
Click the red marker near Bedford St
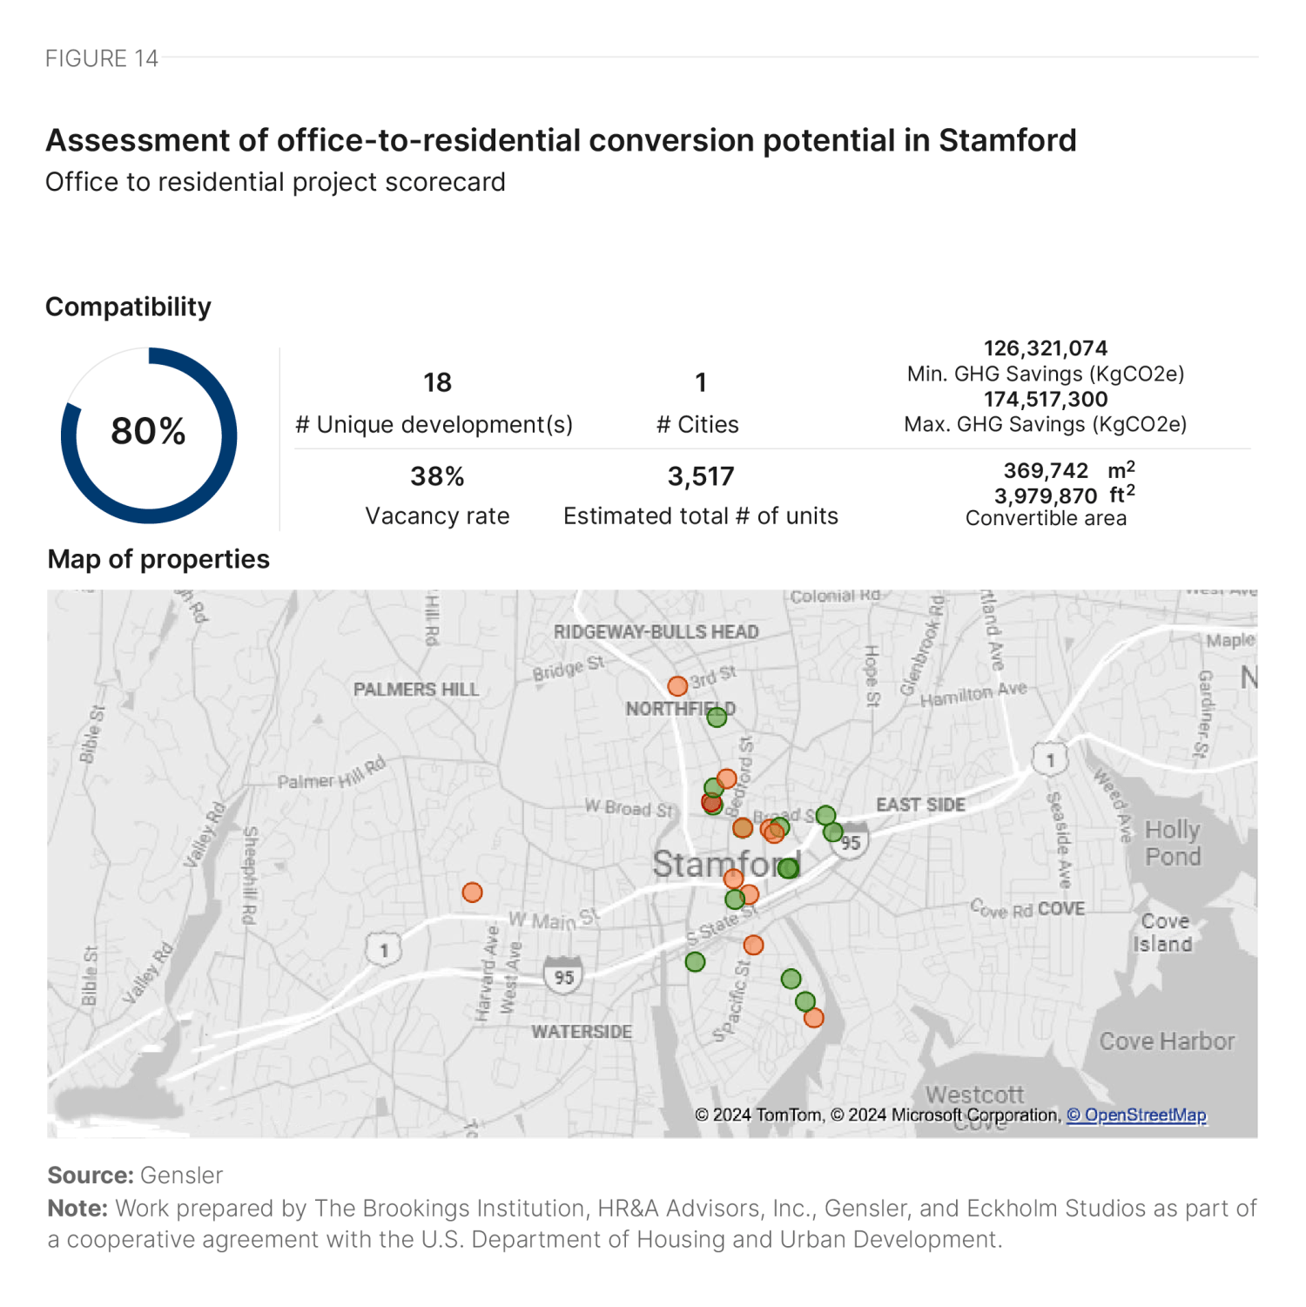coord(710,802)
